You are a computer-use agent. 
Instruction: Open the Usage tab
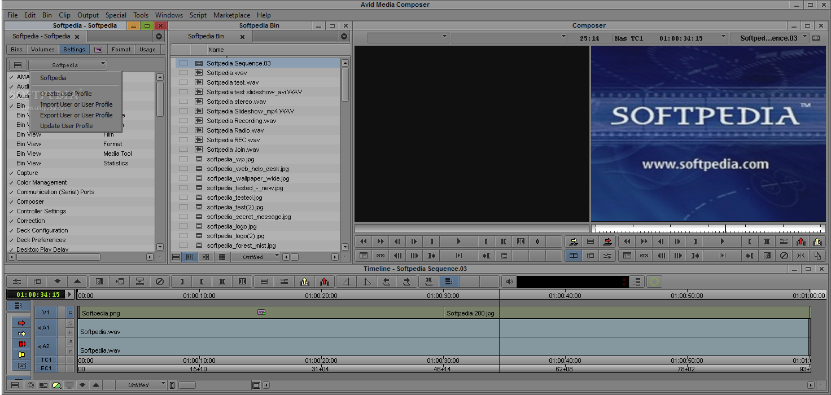147,50
